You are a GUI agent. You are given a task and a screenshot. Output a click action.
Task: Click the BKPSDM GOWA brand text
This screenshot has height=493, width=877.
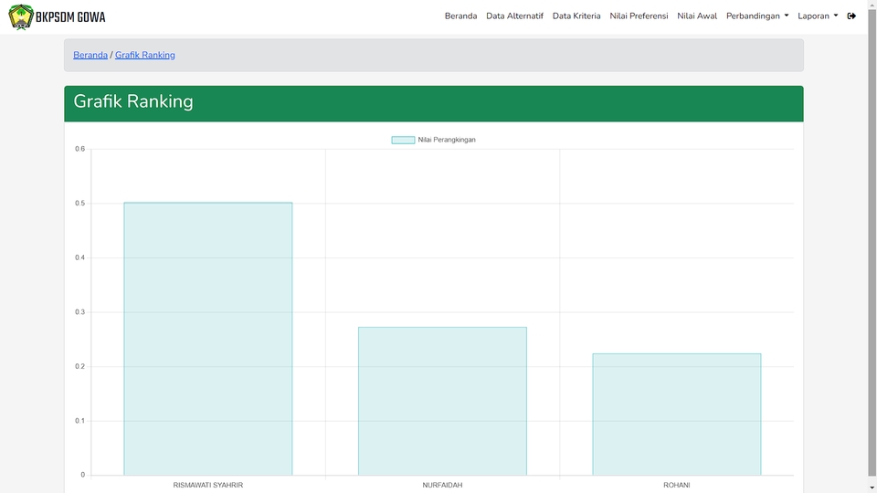coord(70,17)
